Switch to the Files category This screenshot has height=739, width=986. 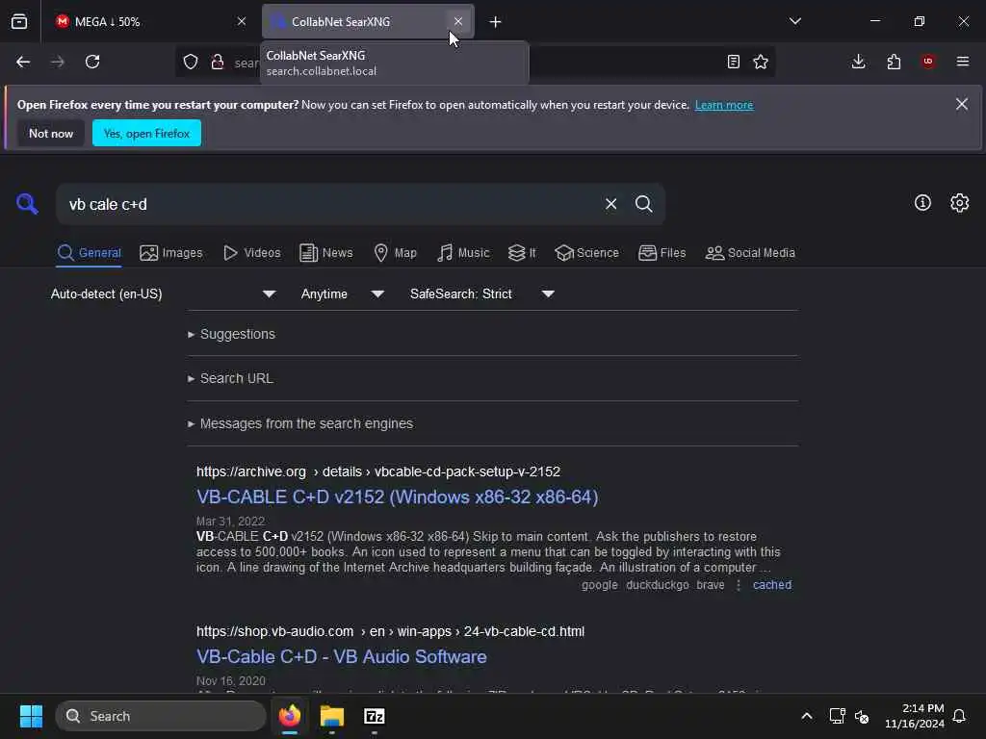pyautogui.click(x=662, y=253)
